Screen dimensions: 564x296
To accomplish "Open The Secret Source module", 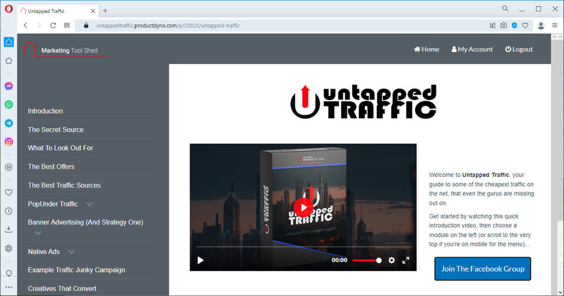I will click(56, 129).
